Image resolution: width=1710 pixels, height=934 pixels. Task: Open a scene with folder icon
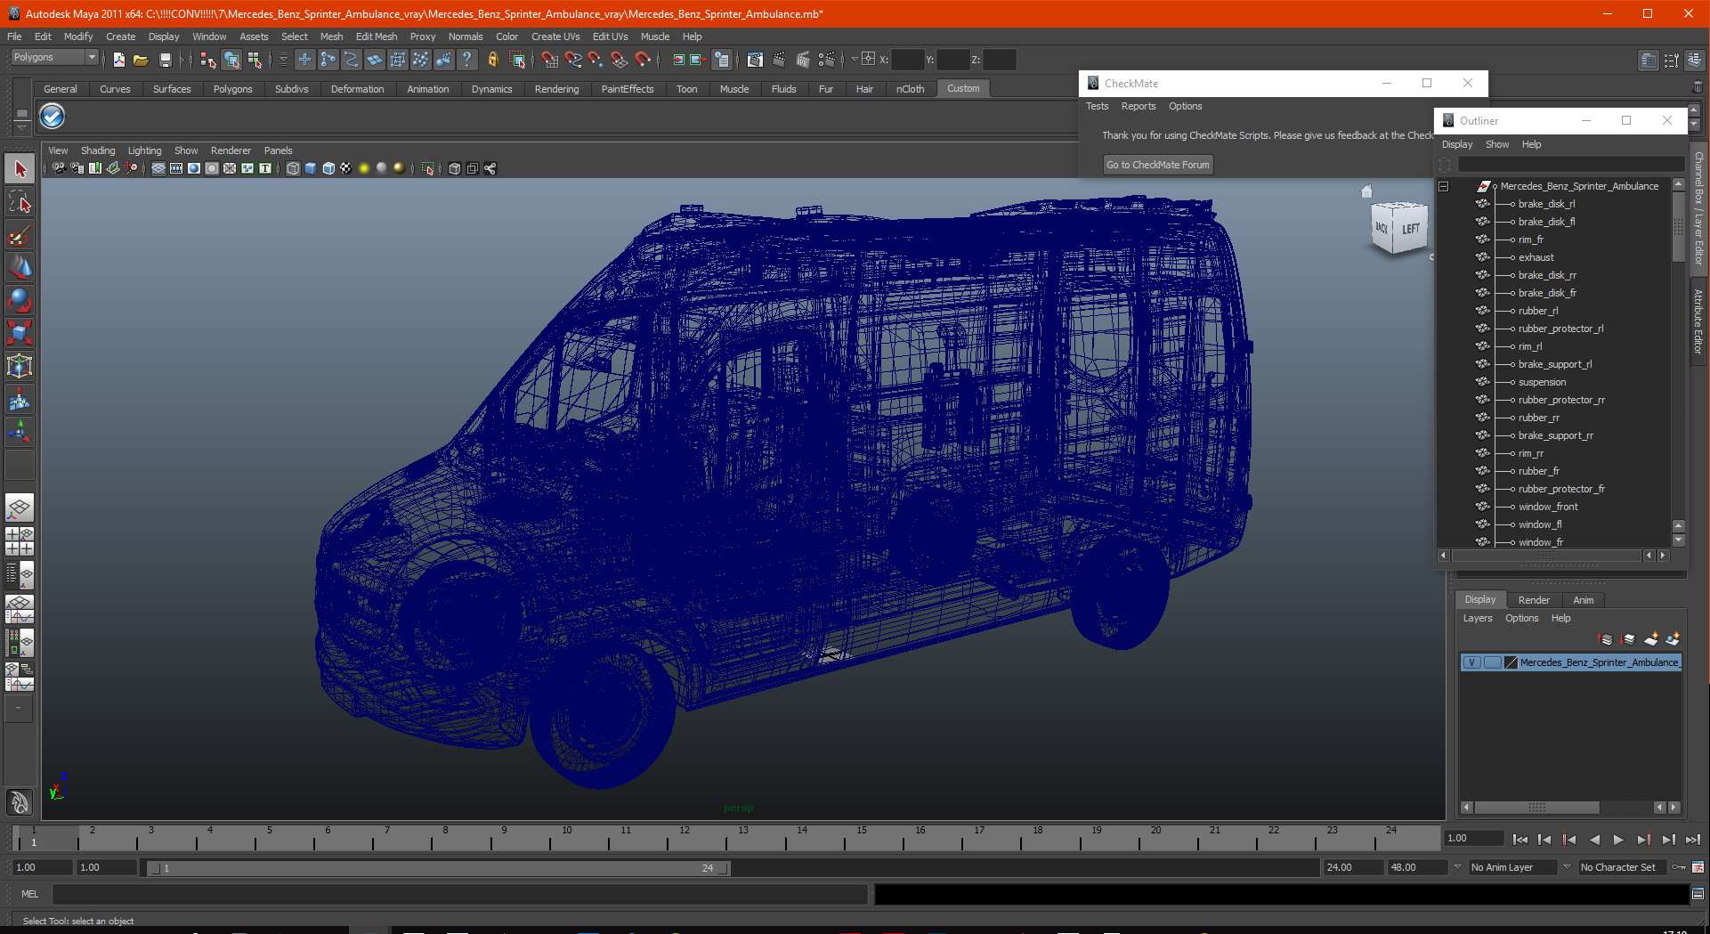pos(141,60)
